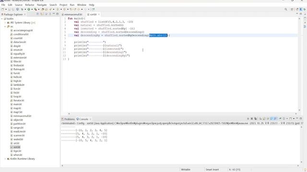Click the Debug bug icon
Viewport: 307px width, 172px height.
22,10
